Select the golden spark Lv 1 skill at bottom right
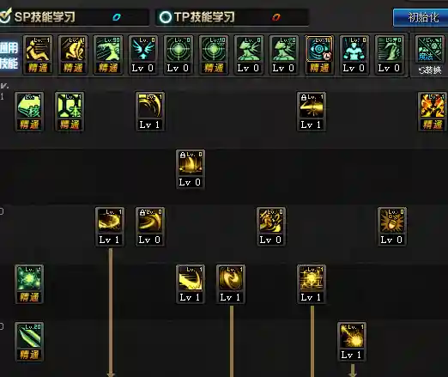The height and width of the screenshot is (377, 448). [x=352, y=342]
